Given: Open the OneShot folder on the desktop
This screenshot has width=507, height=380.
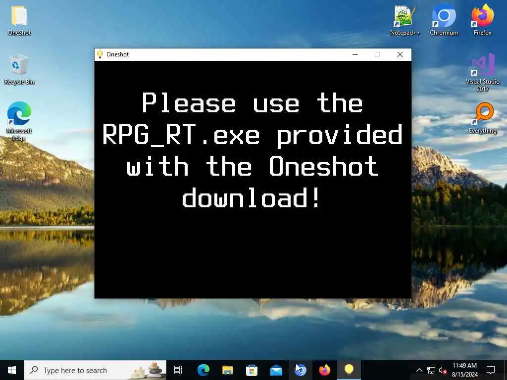Looking at the screenshot, I should click(19, 19).
